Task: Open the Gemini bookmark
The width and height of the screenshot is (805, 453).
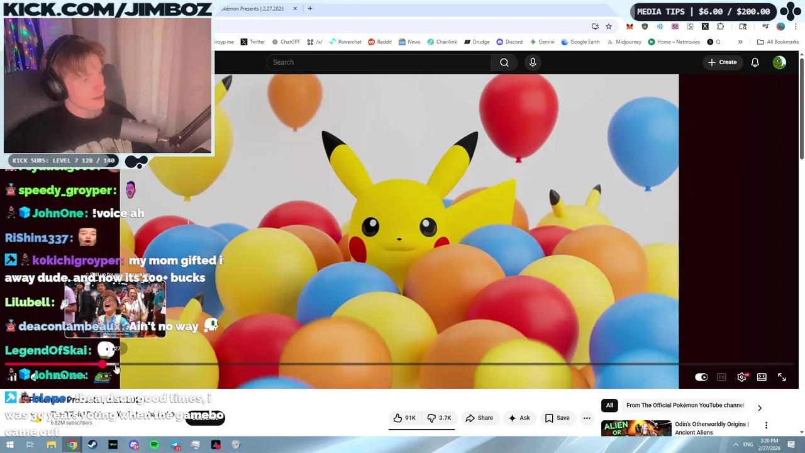Action: (x=541, y=42)
